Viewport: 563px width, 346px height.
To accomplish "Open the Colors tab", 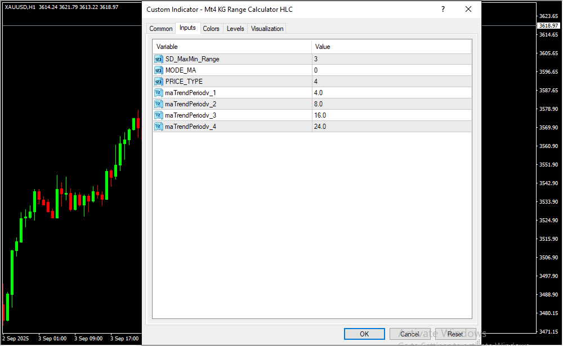I will coord(211,29).
